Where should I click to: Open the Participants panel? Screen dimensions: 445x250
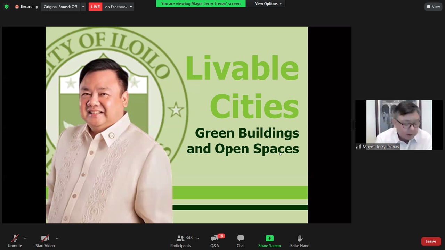pos(180,241)
